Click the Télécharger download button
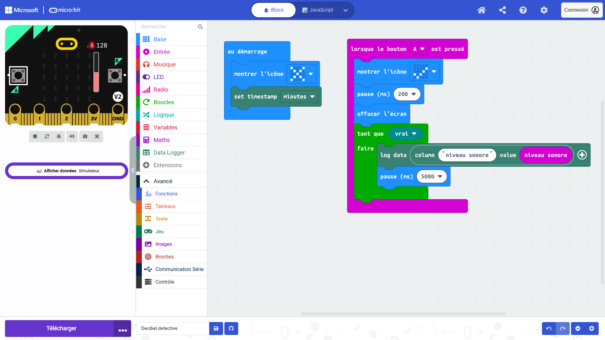The height and width of the screenshot is (340, 605). (x=61, y=328)
